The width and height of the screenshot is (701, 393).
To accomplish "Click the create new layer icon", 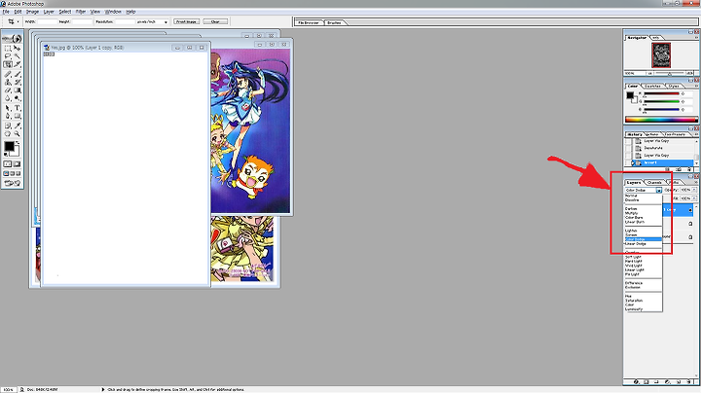I will 679,382.
